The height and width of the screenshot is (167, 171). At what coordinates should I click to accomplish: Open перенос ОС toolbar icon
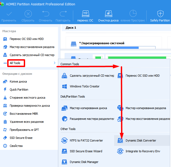point(85,14)
